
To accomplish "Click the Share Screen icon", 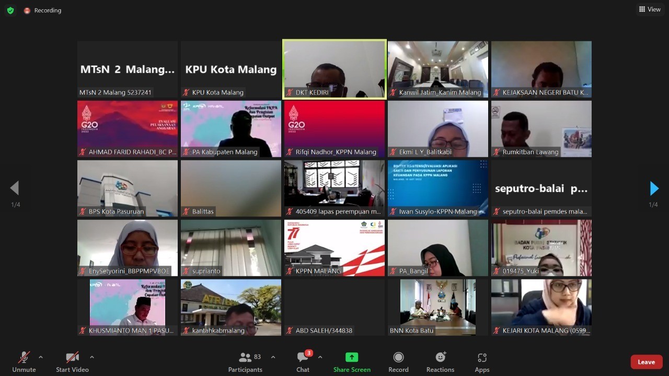I will coord(352,357).
